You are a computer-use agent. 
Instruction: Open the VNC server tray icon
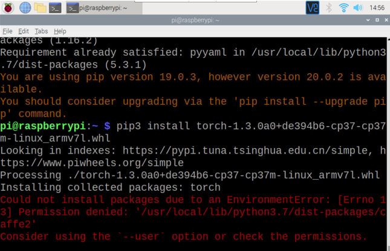point(313,8)
